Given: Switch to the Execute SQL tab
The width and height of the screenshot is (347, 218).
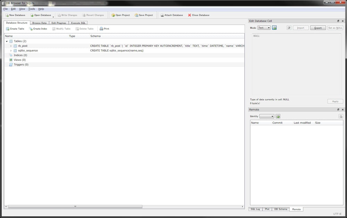Looking at the screenshot, I should [78, 23].
